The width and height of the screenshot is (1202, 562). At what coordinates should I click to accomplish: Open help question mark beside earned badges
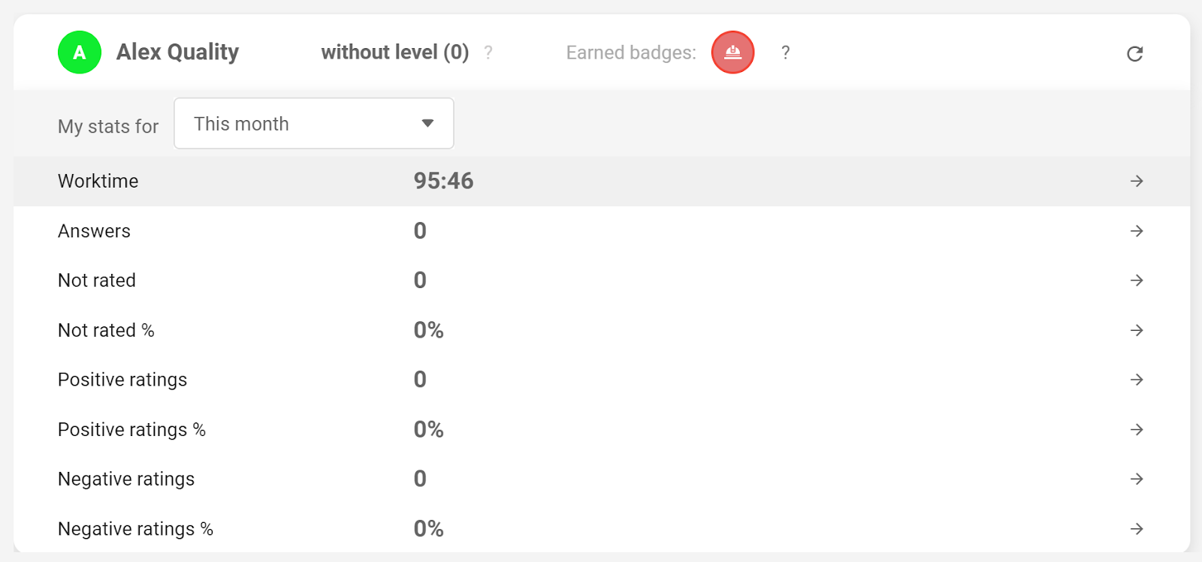(785, 53)
